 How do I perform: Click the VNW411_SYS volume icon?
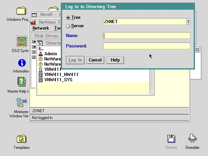[x=41, y=80]
